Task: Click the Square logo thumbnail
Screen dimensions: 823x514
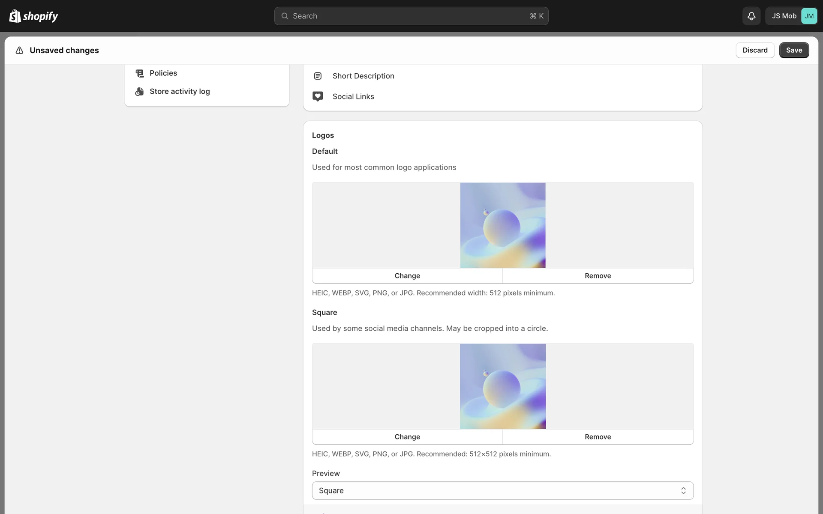Action: click(503, 386)
